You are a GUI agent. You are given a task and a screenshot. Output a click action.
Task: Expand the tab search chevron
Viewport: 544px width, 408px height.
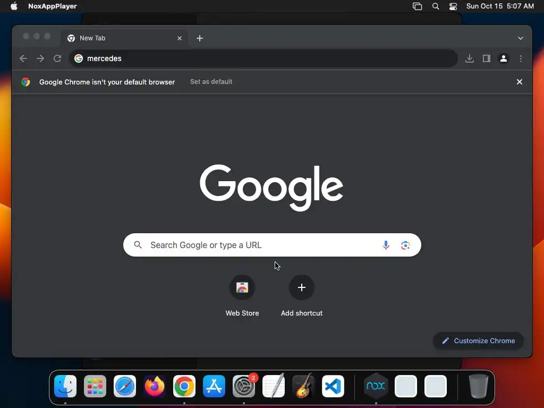(x=521, y=38)
